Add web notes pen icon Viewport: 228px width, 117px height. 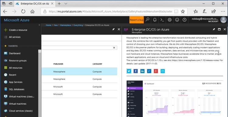(x=205, y=11)
